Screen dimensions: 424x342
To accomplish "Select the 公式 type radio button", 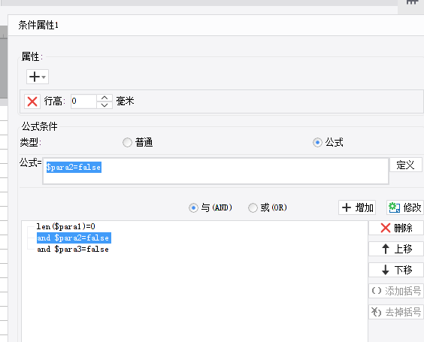I will point(317,142).
